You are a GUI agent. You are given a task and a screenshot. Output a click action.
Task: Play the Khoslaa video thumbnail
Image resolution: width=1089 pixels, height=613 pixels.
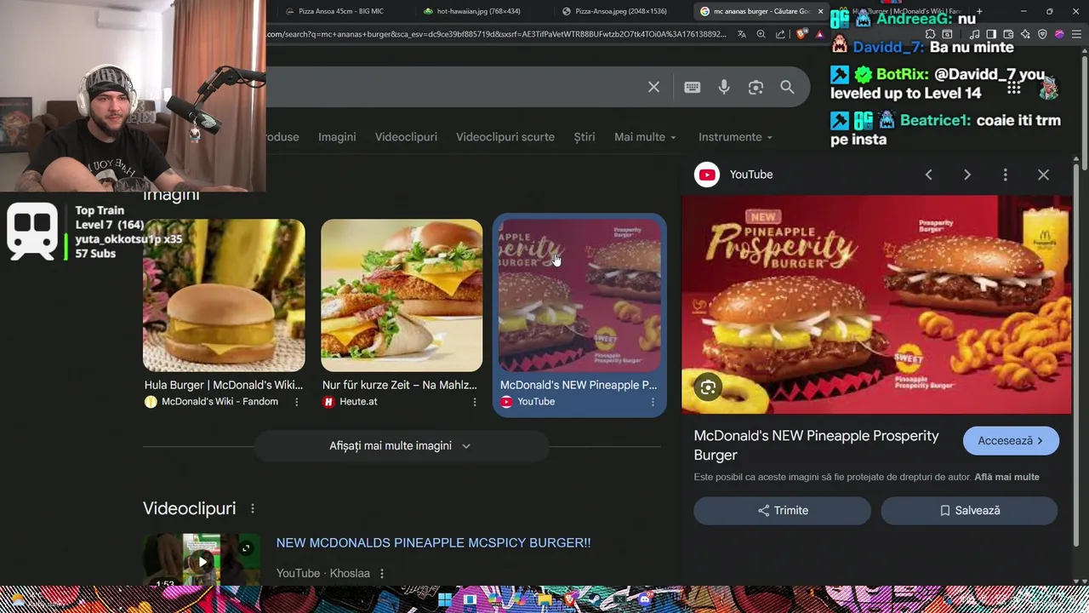click(202, 560)
